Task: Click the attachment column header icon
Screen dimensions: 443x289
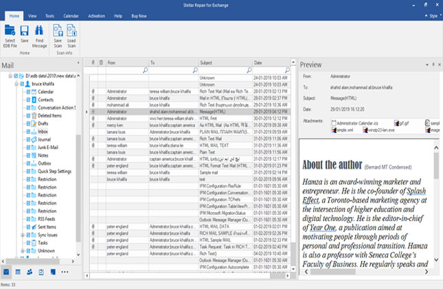Action: pos(93,62)
